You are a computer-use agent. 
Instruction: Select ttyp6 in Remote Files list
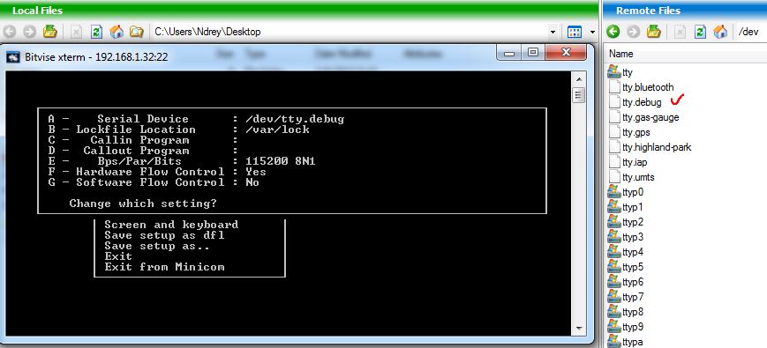[x=633, y=282]
